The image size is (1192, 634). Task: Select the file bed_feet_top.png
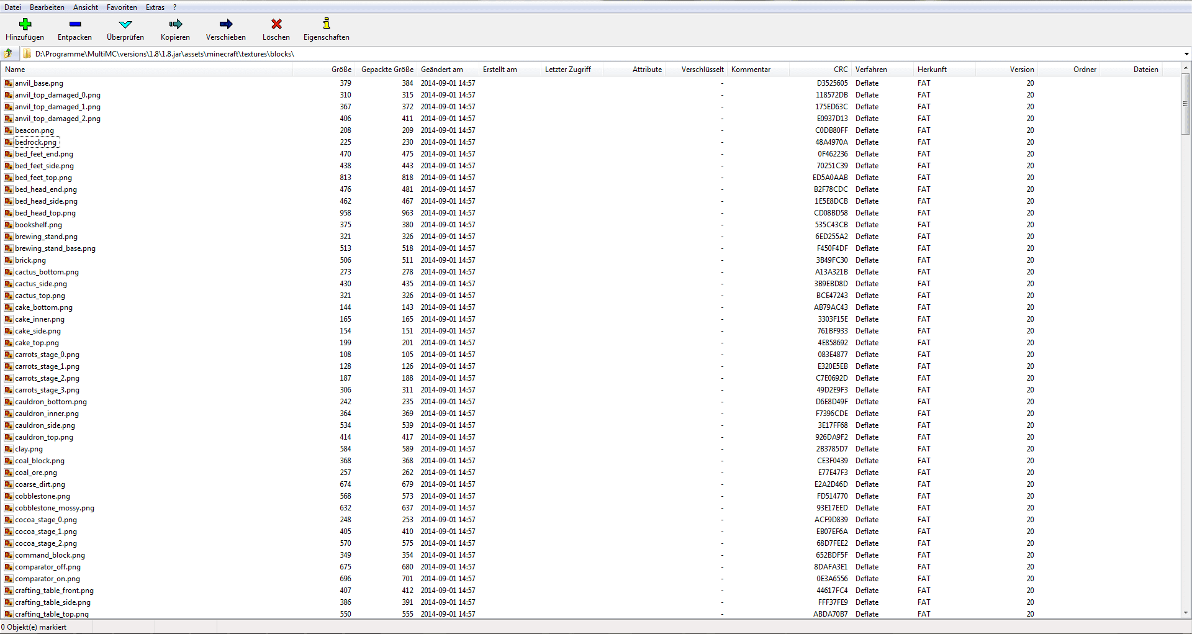point(43,178)
